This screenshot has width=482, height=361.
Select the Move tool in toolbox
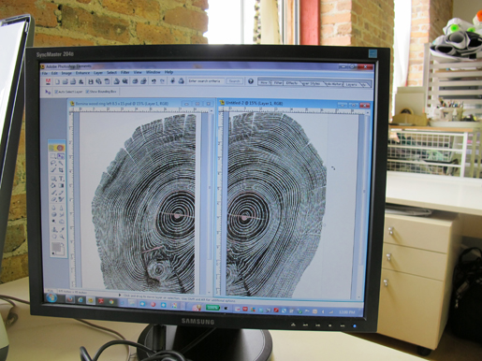(x=61, y=156)
